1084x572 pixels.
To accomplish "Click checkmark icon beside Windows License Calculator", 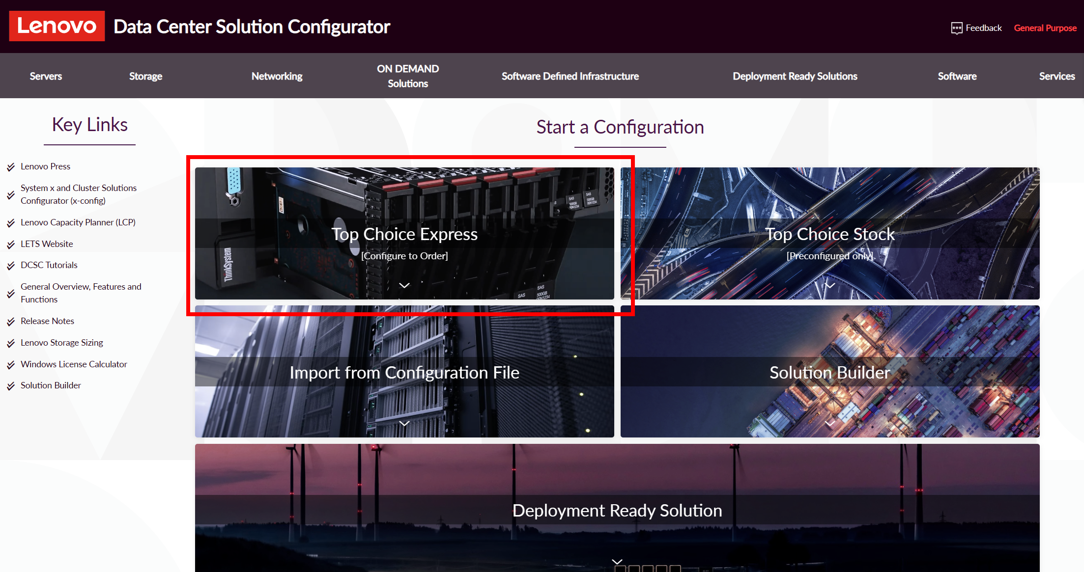I will click(11, 365).
